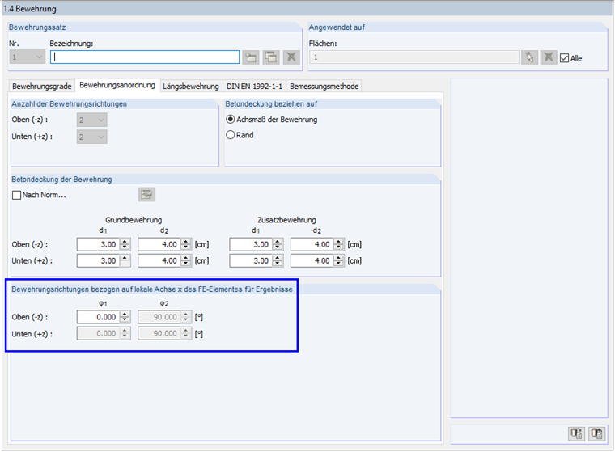Click Zusatzbewehrung d2 Oben spinner arrows

[x=338, y=244]
